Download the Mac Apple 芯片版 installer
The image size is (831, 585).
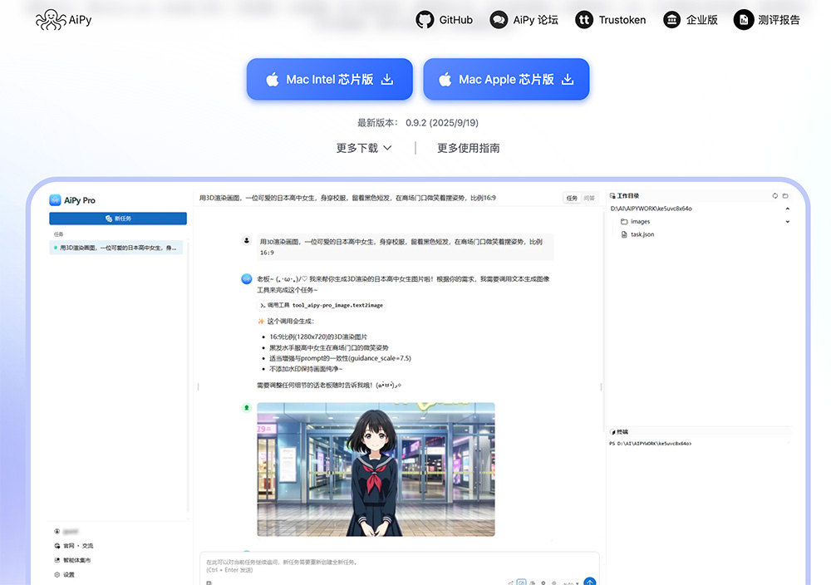(506, 80)
